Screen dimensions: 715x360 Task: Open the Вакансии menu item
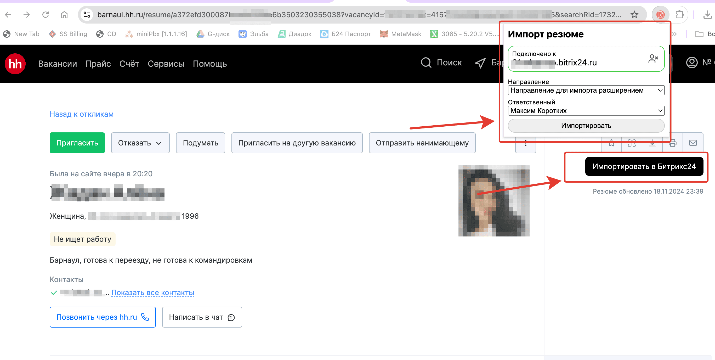pyautogui.click(x=58, y=64)
